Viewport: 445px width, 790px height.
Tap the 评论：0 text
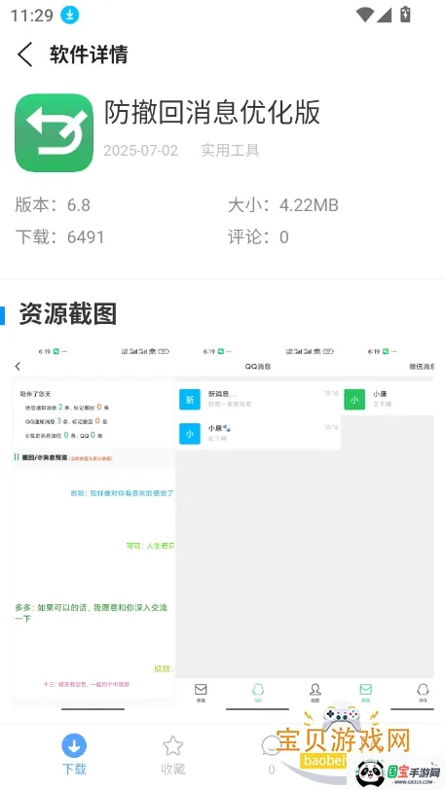click(x=258, y=236)
